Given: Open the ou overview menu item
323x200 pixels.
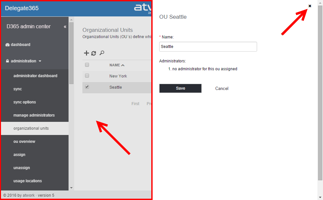Looking at the screenshot, I should tap(24, 142).
